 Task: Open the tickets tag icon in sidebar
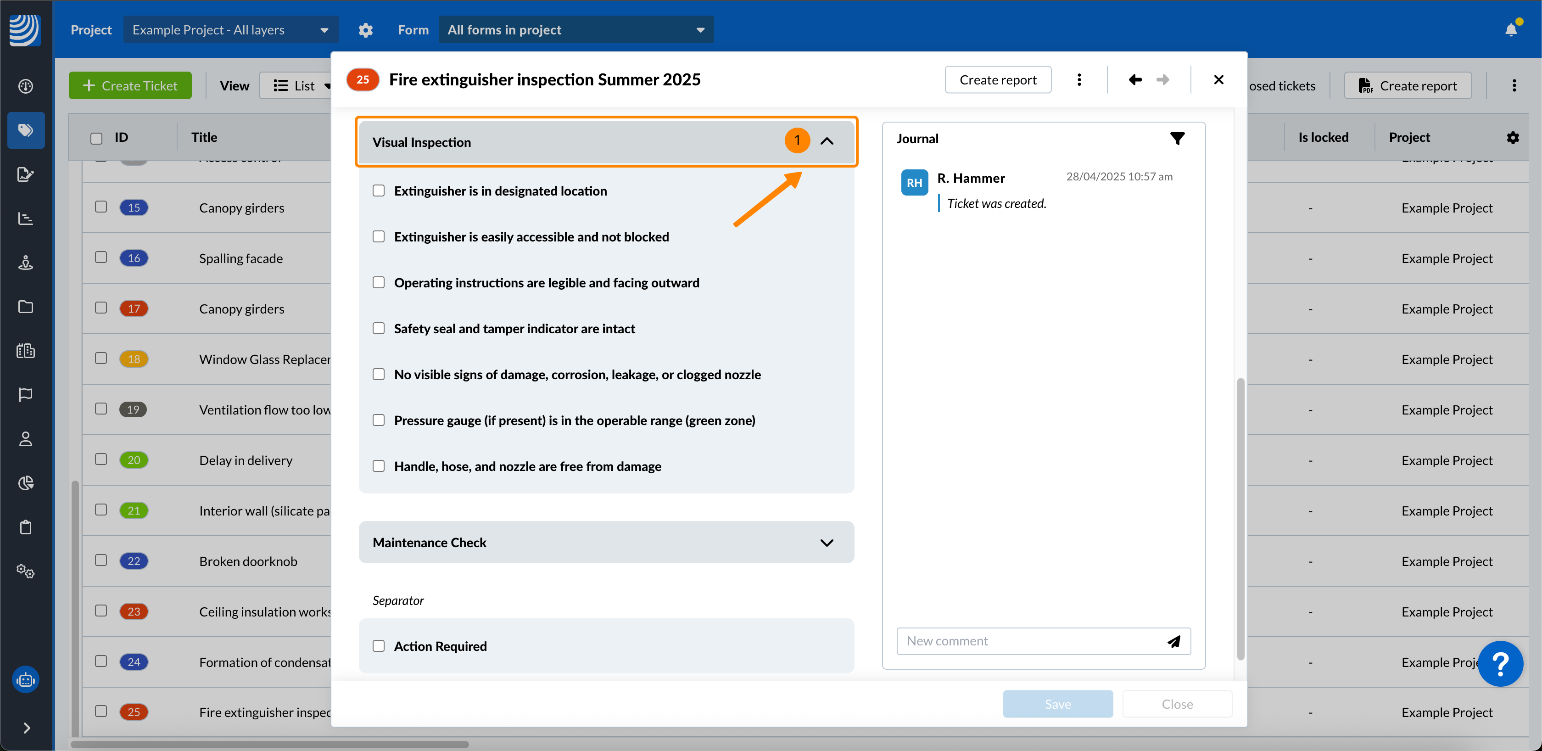click(26, 130)
